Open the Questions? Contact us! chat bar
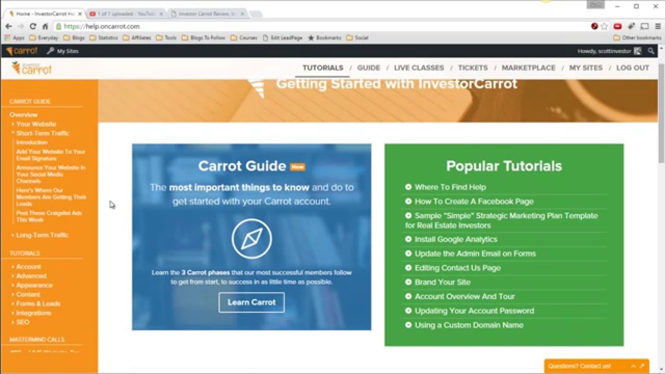 [x=596, y=366]
